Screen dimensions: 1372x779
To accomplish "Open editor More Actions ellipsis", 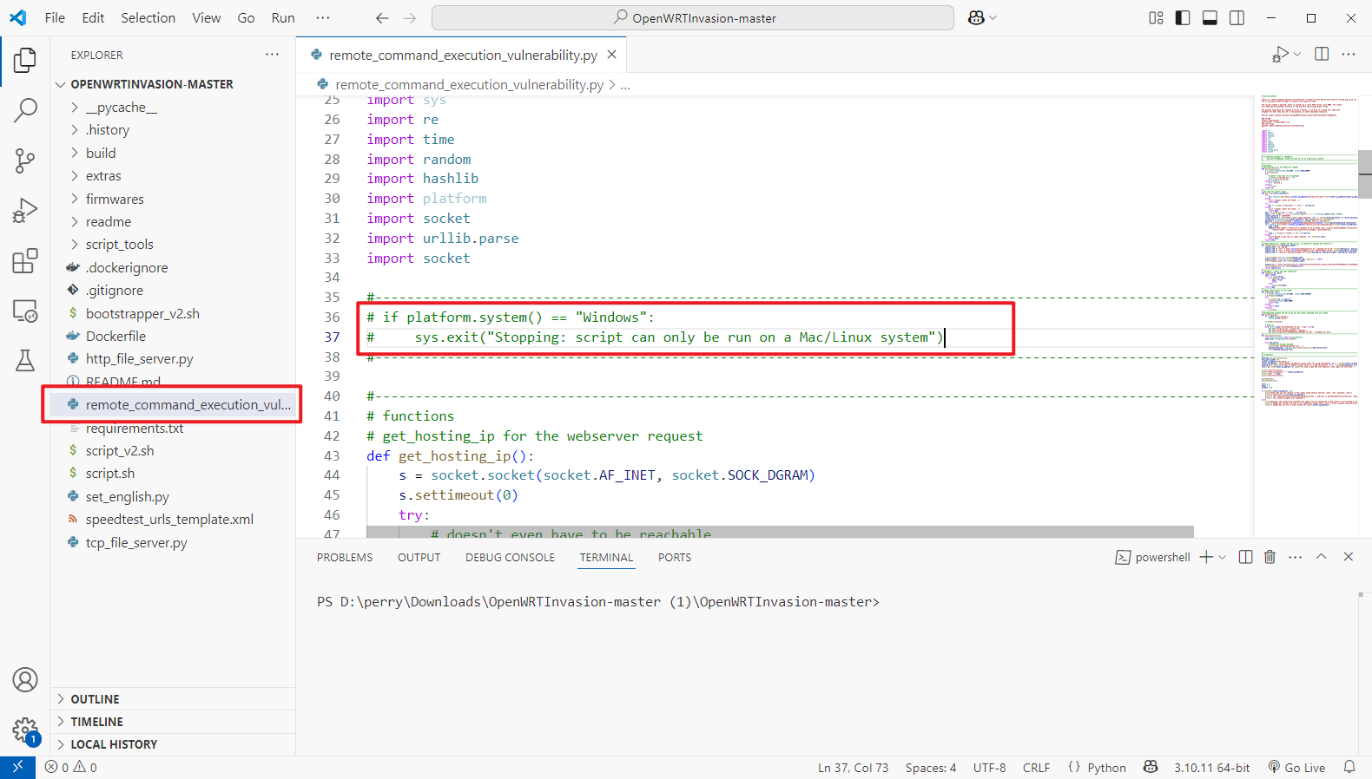I will coord(1349,54).
